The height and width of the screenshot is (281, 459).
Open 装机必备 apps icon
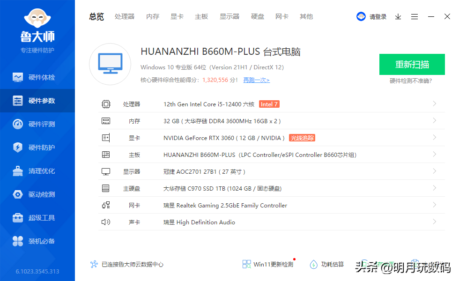click(x=18, y=241)
